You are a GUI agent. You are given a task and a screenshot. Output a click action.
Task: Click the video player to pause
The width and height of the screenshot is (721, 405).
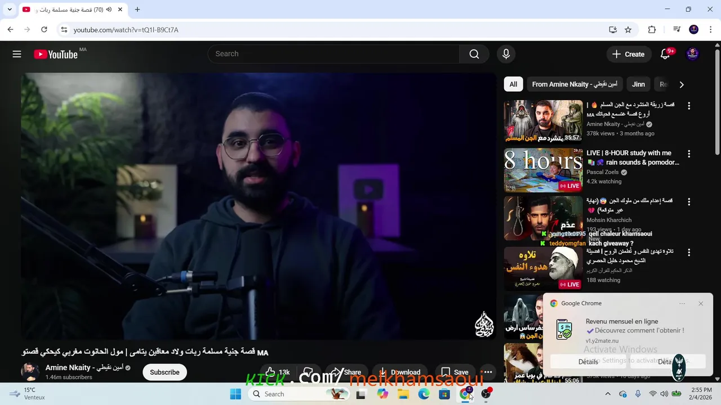(259, 206)
